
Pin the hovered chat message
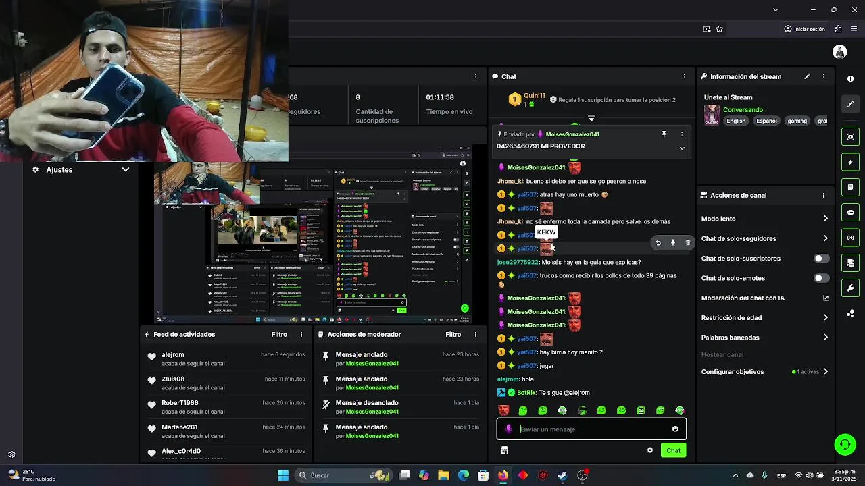[673, 243]
